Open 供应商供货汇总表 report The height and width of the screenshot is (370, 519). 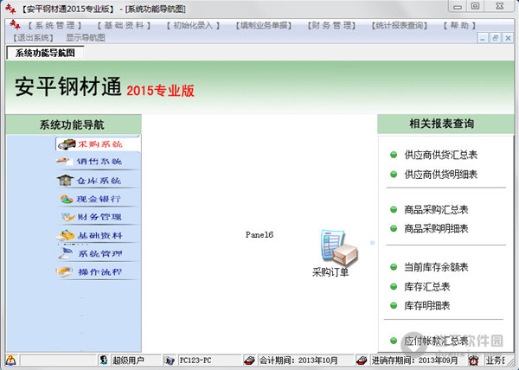point(440,155)
